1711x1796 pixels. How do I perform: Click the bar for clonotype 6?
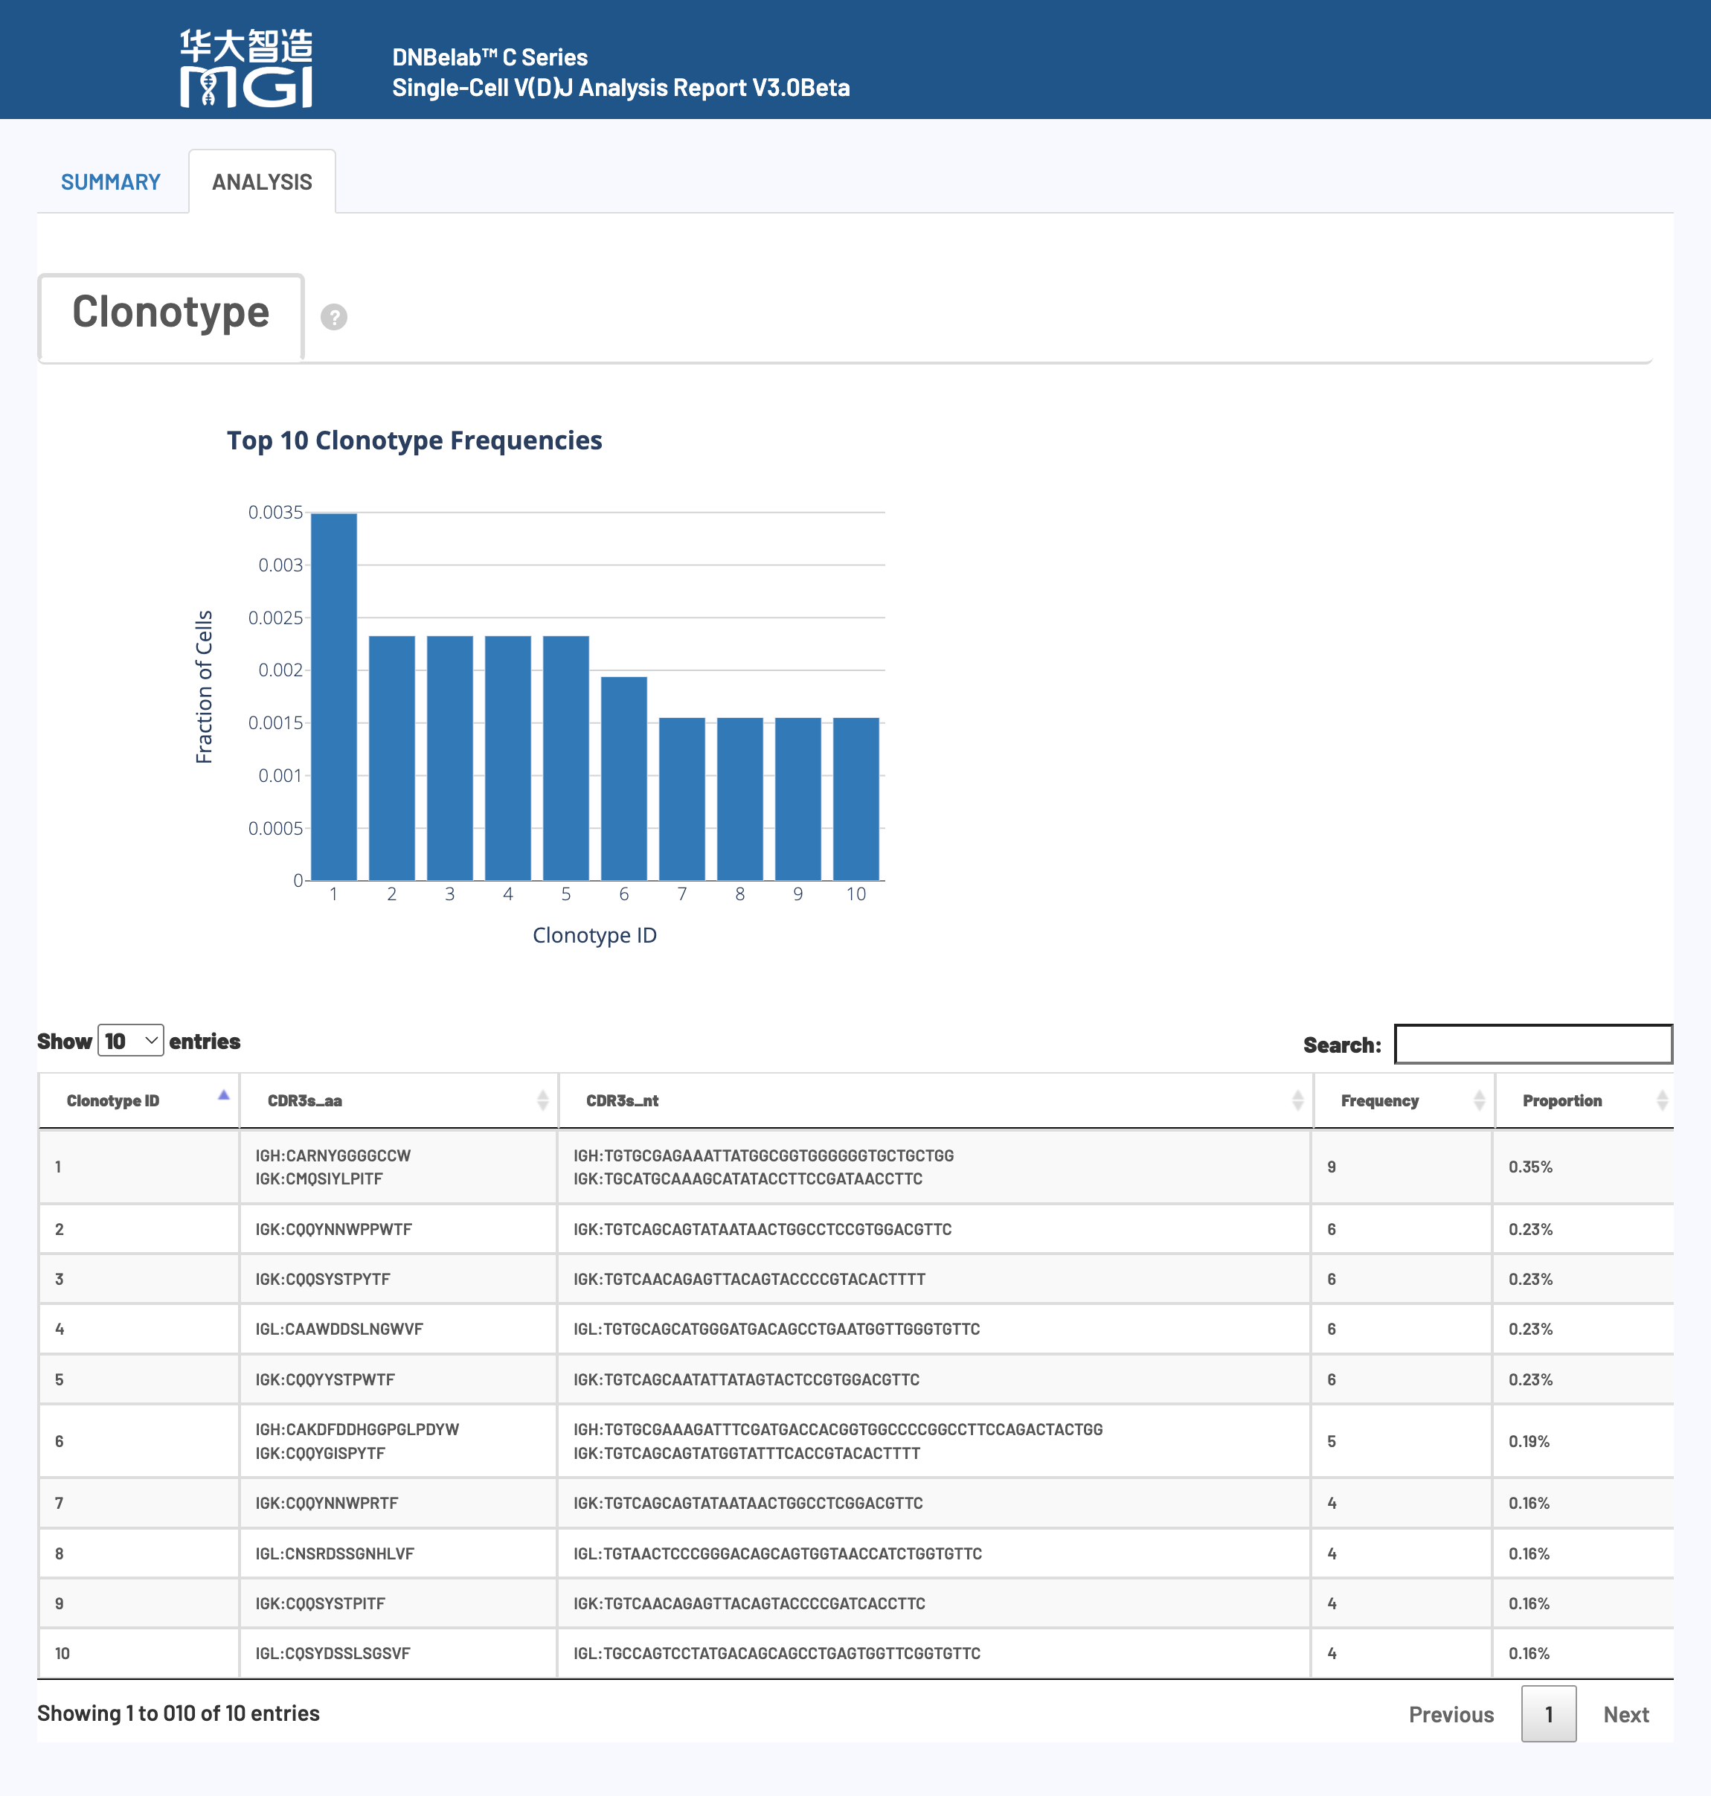click(x=624, y=778)
